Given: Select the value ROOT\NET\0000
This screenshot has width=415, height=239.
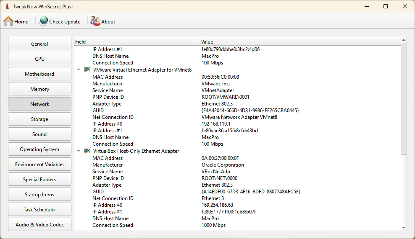Looking at the screenshot, I should click(x=219, y=178).
